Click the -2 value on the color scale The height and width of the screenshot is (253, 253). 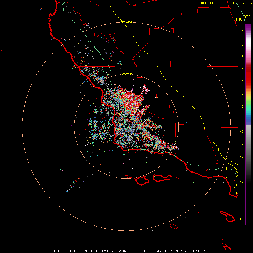point(241,144)
